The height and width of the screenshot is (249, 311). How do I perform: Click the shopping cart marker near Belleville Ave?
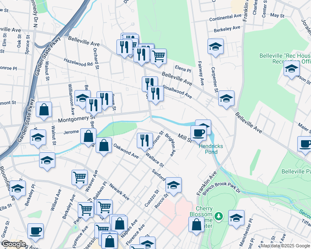tap(158, 56)
